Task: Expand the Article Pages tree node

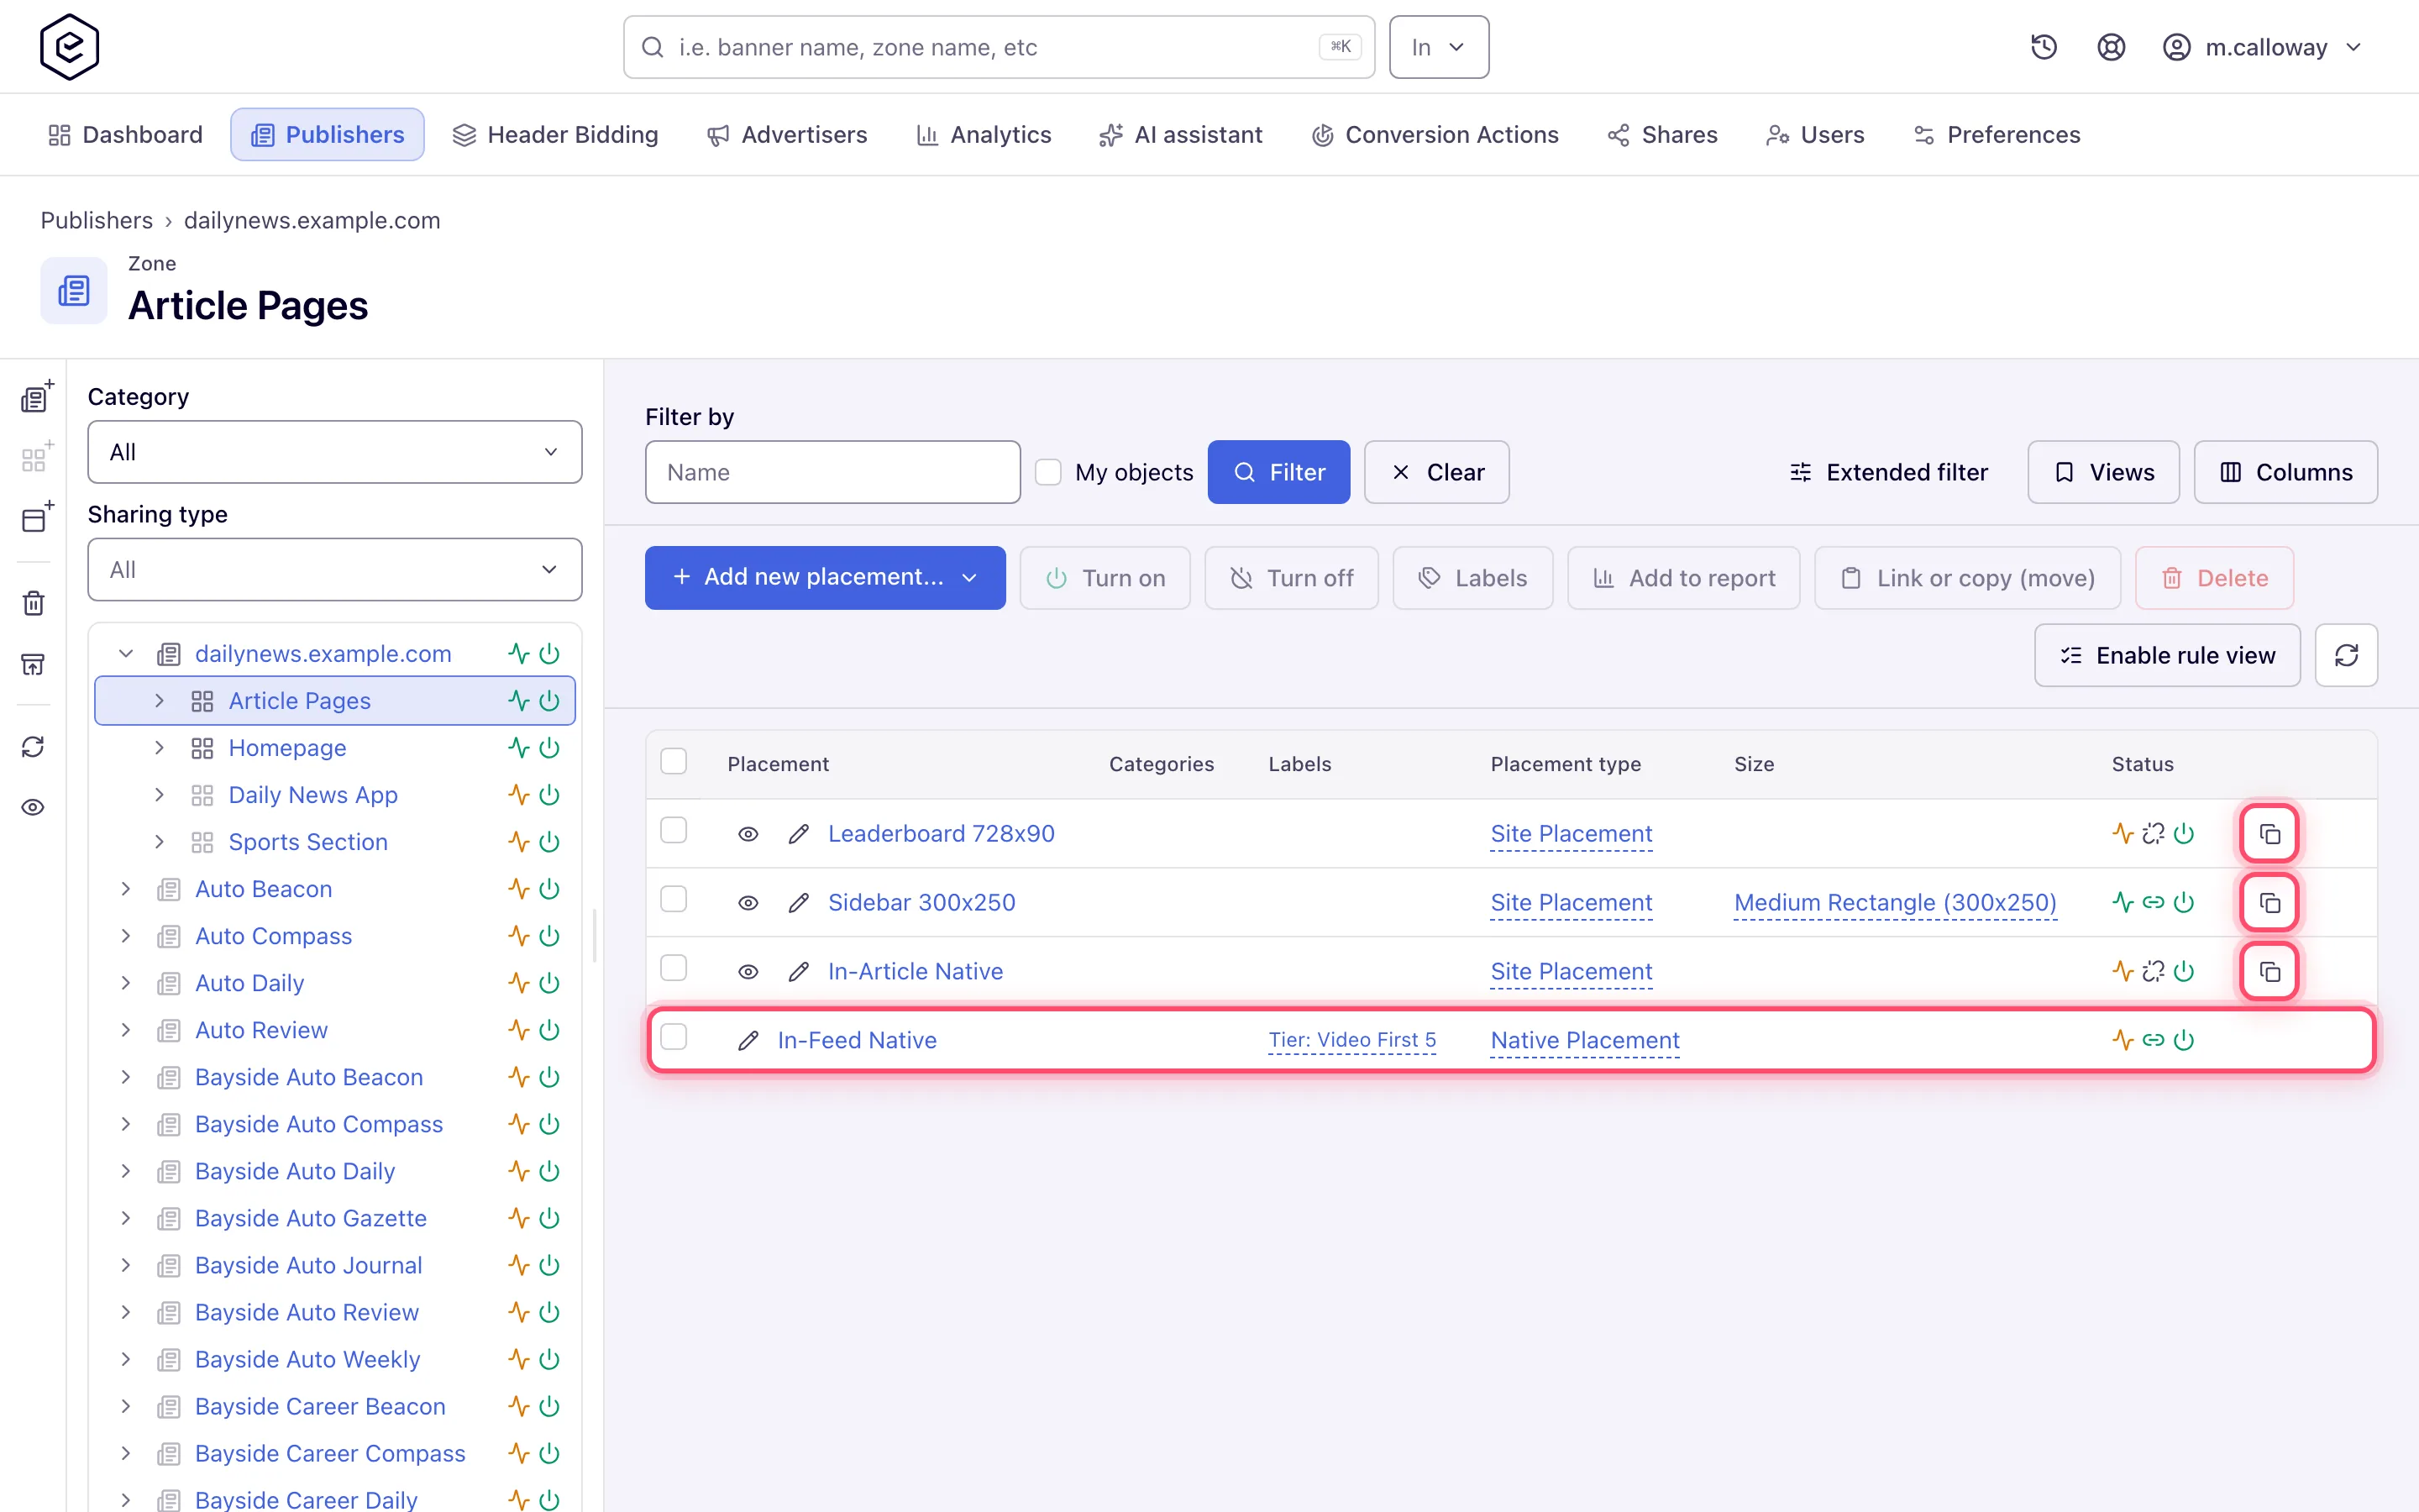Action: 159,701
